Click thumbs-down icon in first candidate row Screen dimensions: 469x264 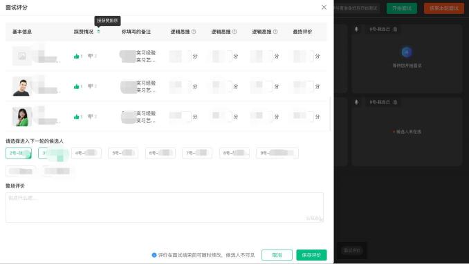91,56
